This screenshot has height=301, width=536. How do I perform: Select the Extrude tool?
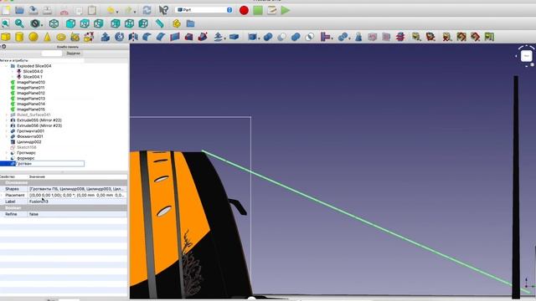click(106, 37)
